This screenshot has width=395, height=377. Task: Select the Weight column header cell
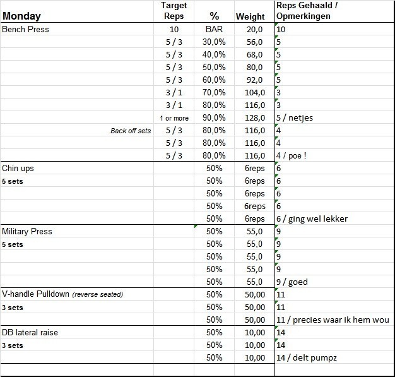click(251, 16)
